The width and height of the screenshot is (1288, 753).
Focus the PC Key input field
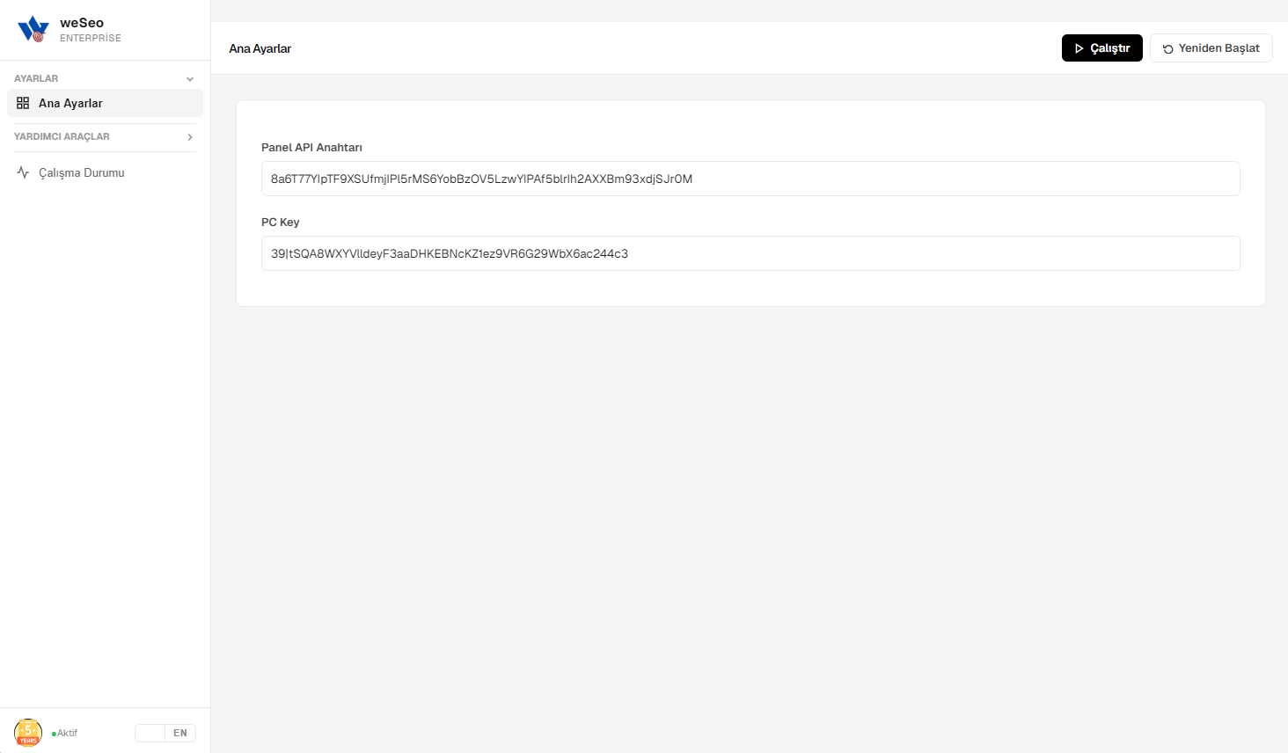pyautogui.click(x=750, y=253)
